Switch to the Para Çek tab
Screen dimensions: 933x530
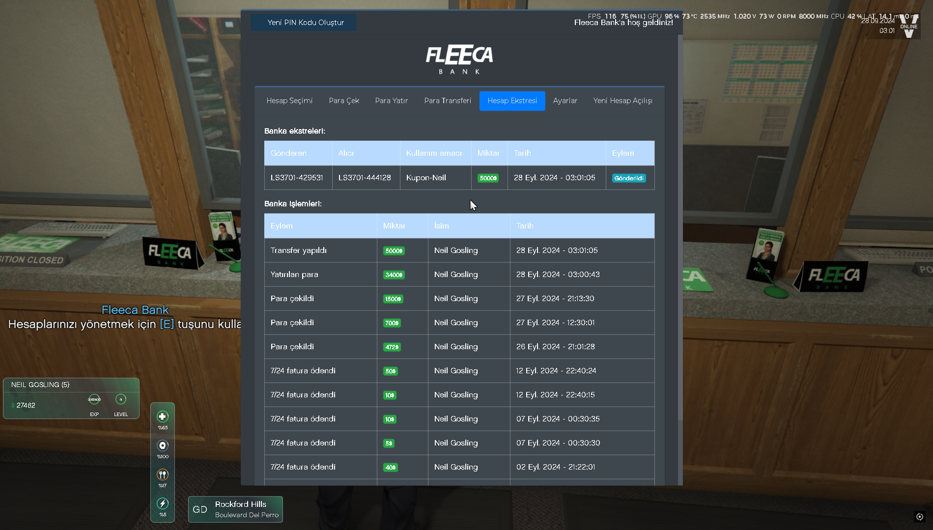[x=344, y=101]
